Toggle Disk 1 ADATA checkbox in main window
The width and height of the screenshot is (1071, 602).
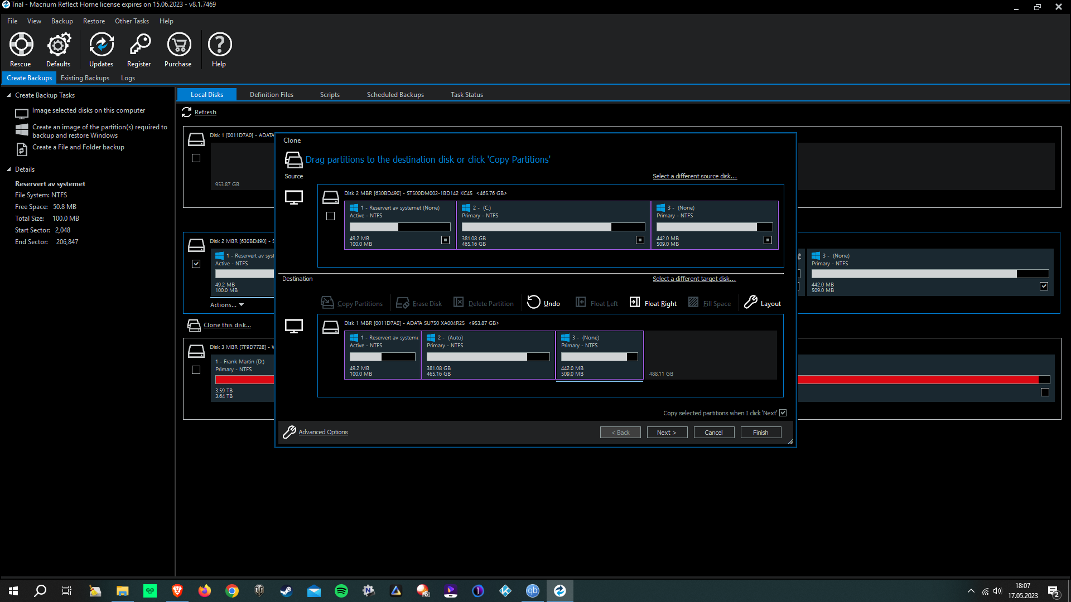coord(196,158)
